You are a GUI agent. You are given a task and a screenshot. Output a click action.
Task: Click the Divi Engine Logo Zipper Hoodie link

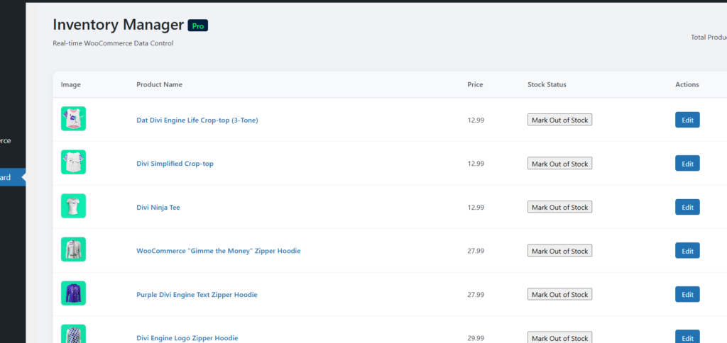(187, 338)
